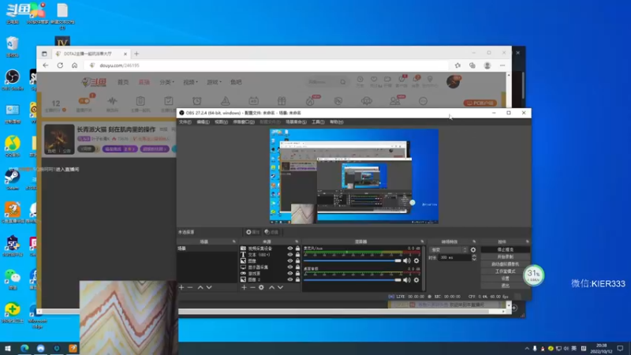
Task: Open Edge collections icon
Action: [x=472, y=65]
